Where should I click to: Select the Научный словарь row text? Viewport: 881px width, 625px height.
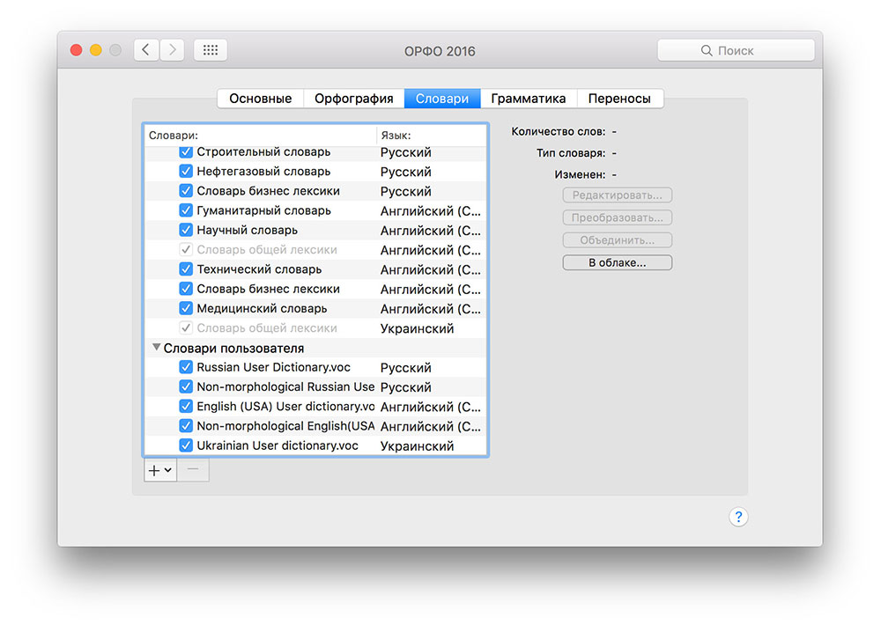[248, 231]
